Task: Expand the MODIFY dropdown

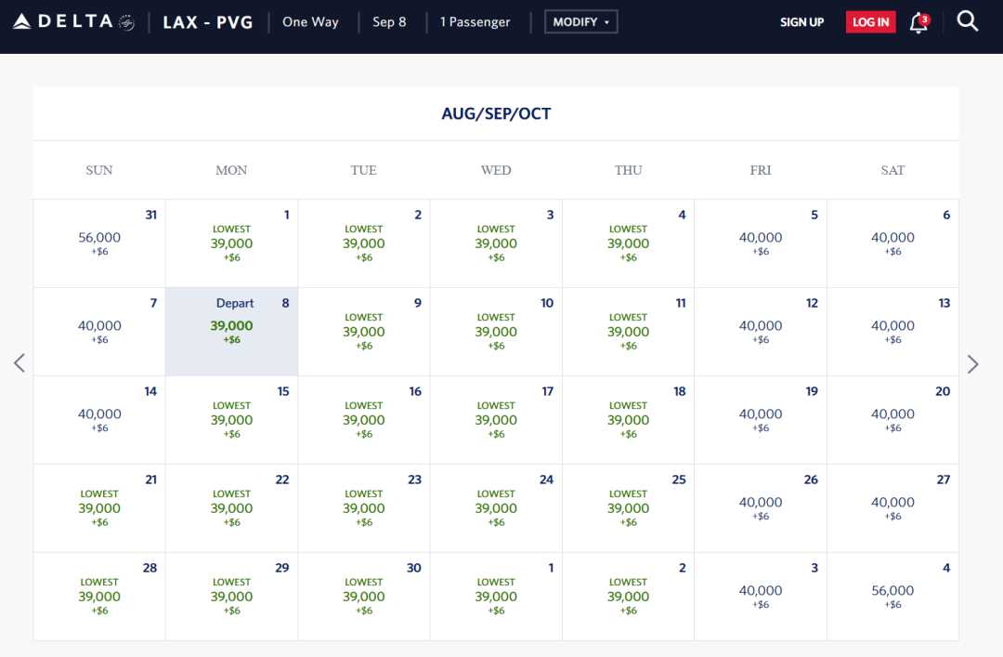Action: tap(581, 22)
